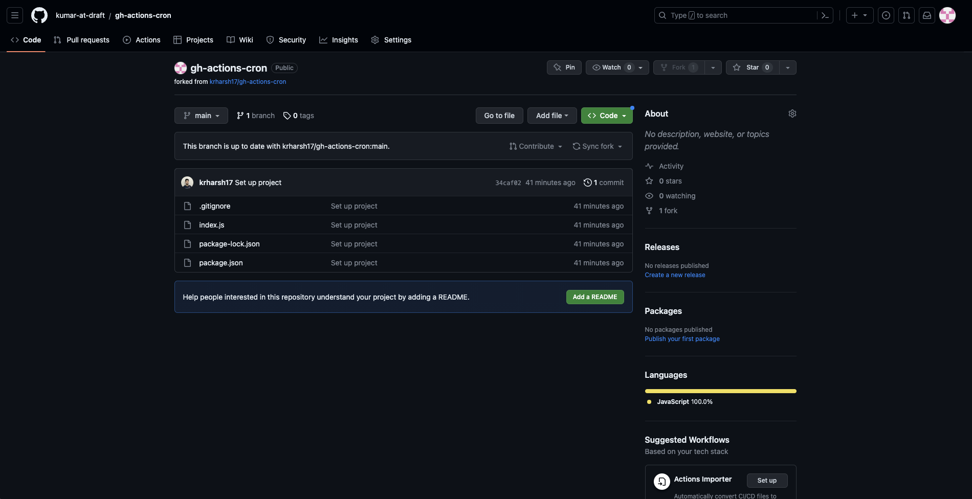This screenshot has height=499, width=972.
Task: Follow the Create a new release link
Action: point(675,275)
